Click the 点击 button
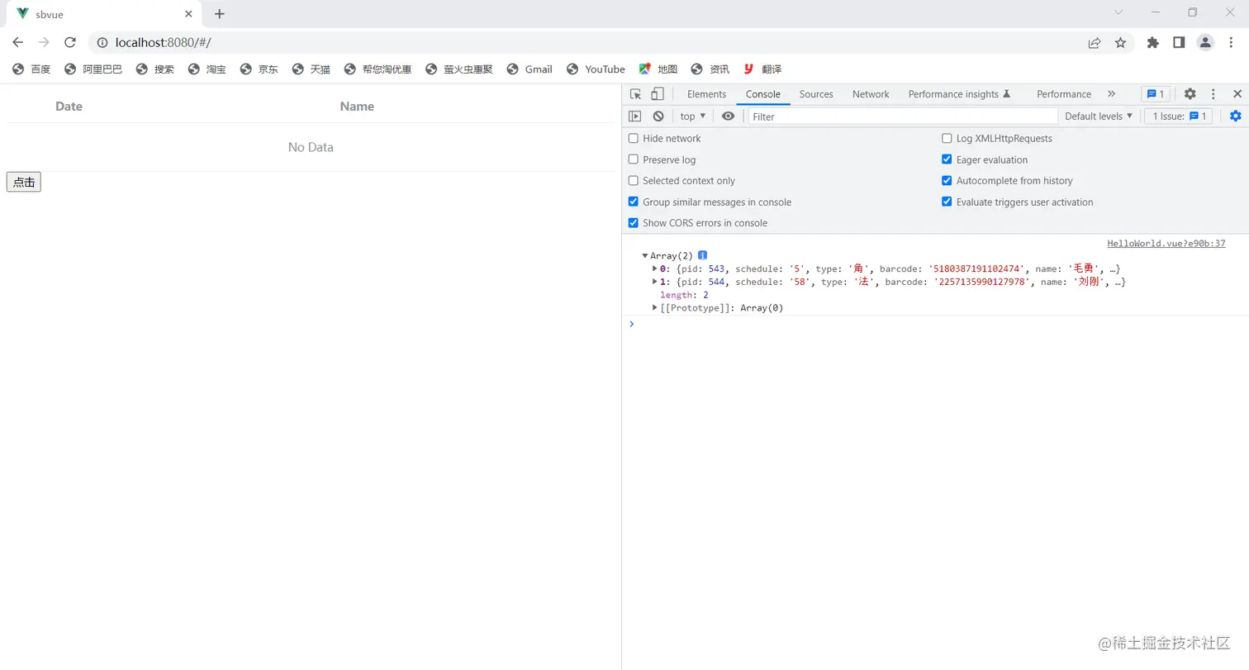This screenshot has width=1249, height=670. 23,183
